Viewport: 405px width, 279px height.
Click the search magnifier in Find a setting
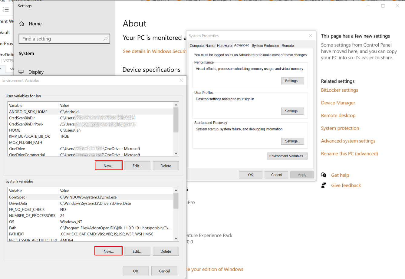105,39
